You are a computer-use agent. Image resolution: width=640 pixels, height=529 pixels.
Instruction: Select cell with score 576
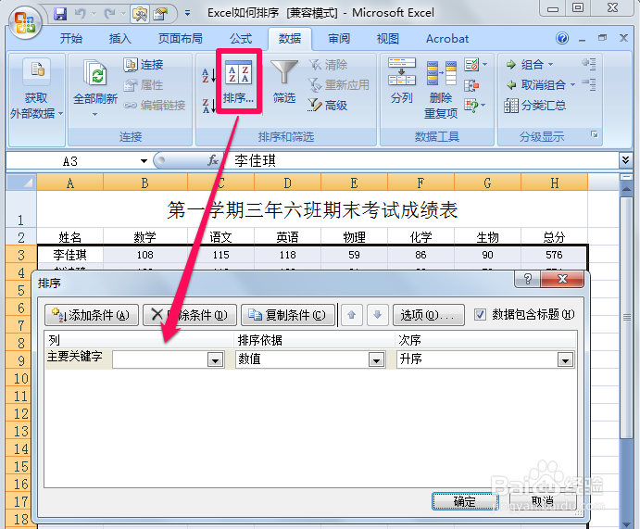click(554, 255)
